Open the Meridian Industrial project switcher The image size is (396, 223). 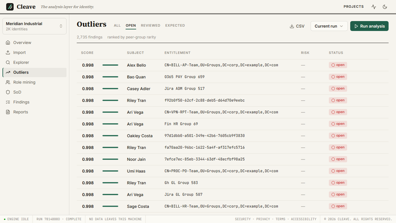point(34,26)
